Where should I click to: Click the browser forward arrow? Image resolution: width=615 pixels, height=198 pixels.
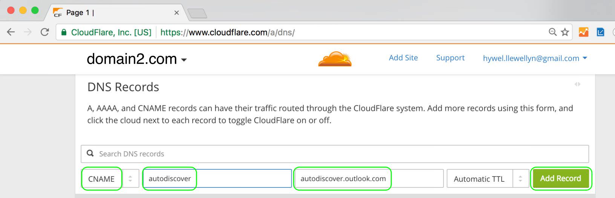click(28, 32)
